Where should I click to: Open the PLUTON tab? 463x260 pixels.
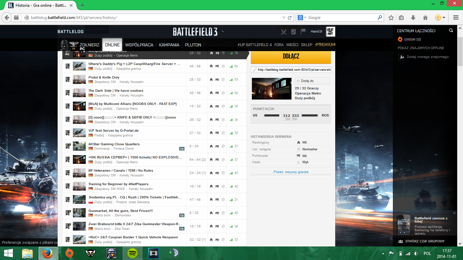coord(193,45)
